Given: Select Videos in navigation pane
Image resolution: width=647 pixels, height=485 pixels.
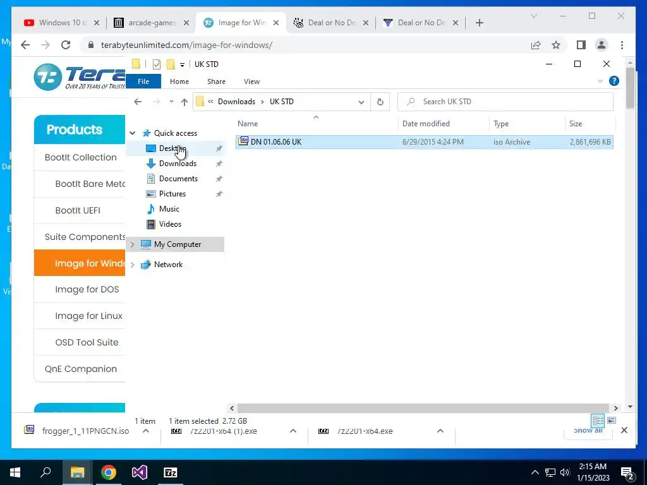Looking at the screenshot, I should click(x=170, y=224).
